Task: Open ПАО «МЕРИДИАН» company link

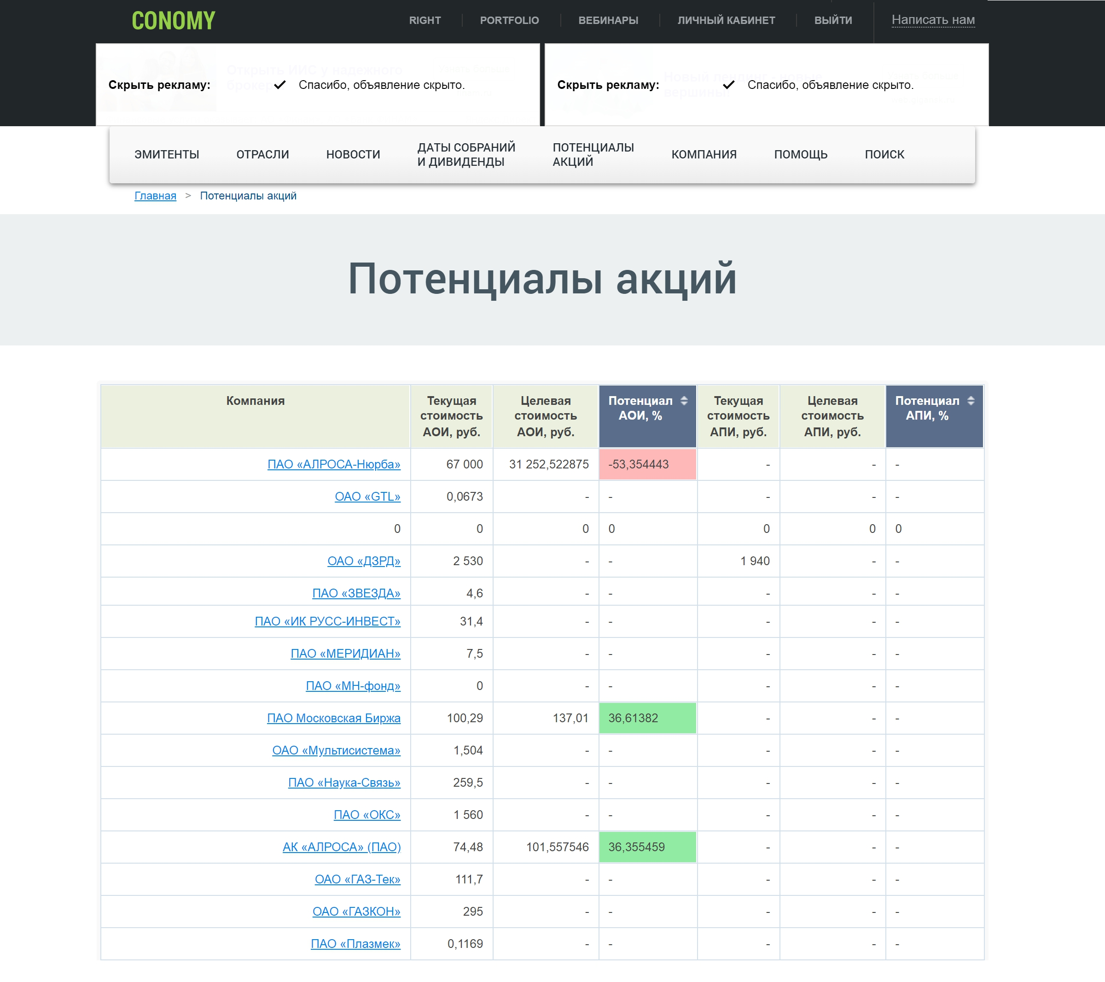Action: point(345,654)
